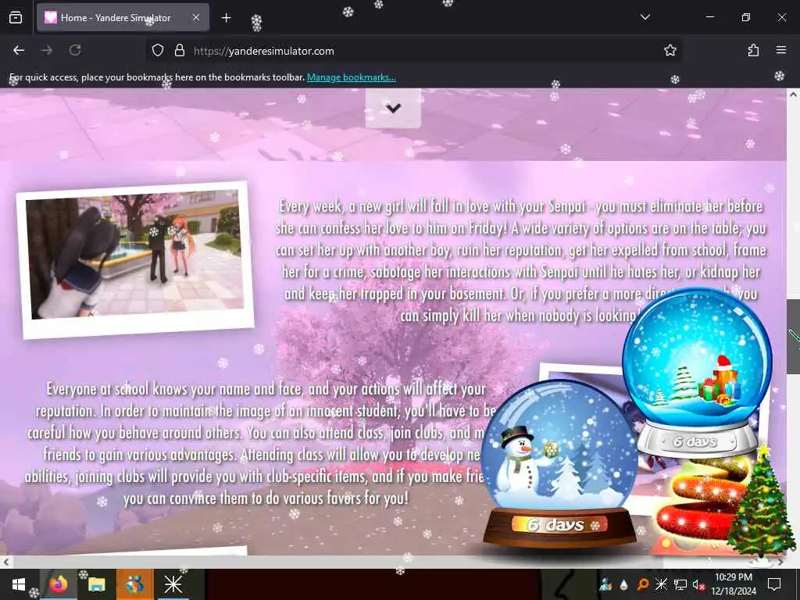Open the tracking protection shield panel
This screenshot has height=600, width=800.
pos(158,50)
